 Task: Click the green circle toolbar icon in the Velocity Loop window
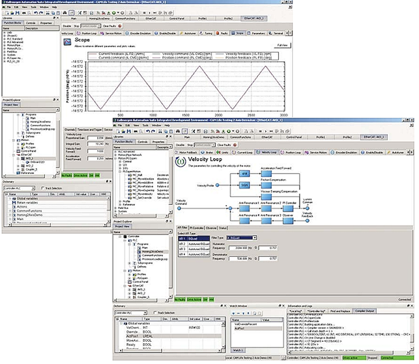(x=229, y=131)
